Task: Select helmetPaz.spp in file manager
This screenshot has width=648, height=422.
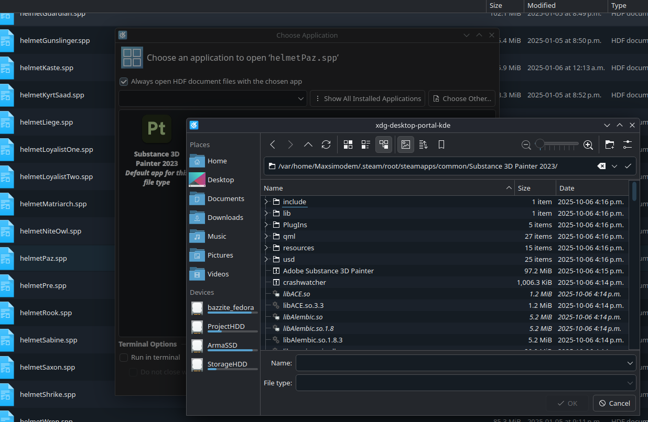Action: 43,258
